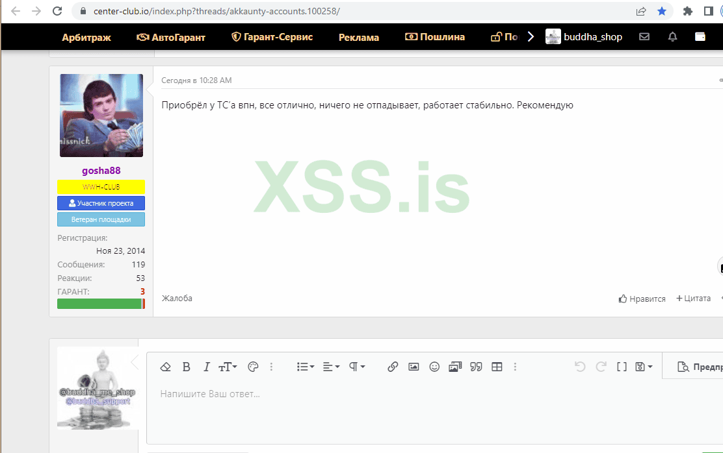Open the Гарант-Сервис menu item
Screen dimensions: 723x453
(x=272, y=37)
